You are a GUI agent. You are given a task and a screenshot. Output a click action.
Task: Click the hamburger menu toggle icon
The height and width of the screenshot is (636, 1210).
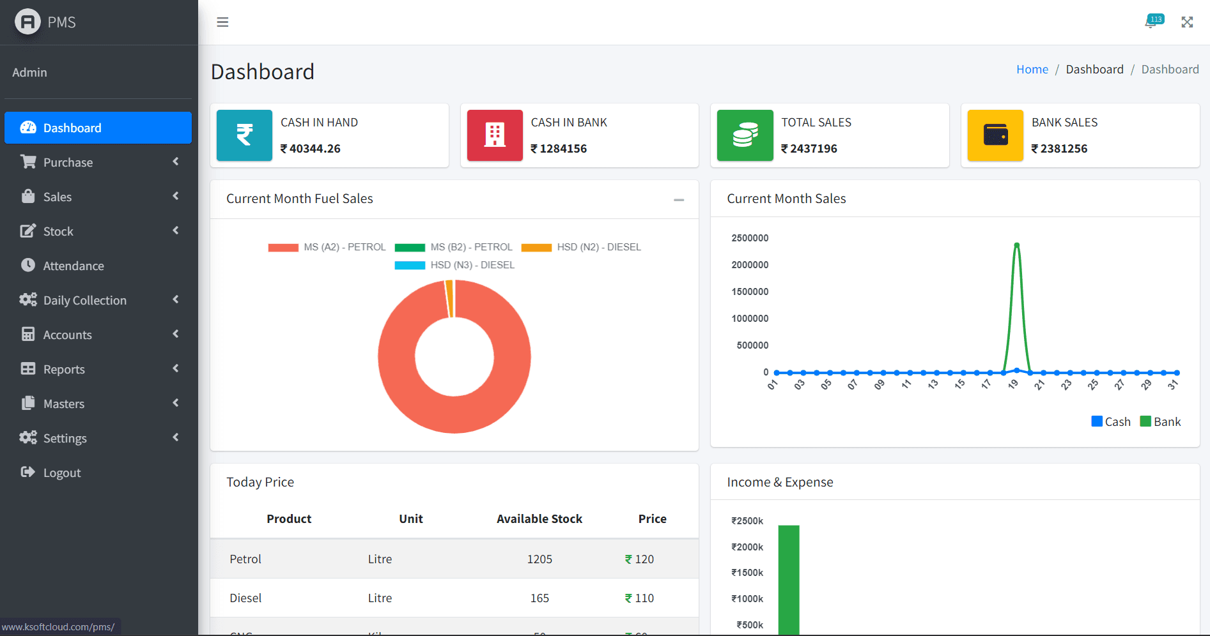[222, 22]
